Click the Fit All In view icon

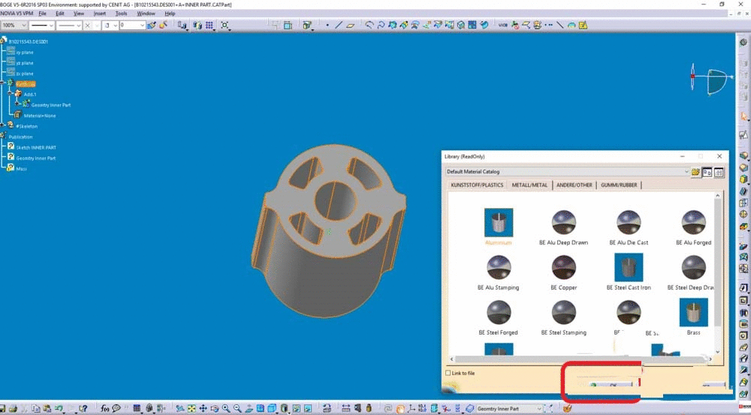[x=191, y=408]
